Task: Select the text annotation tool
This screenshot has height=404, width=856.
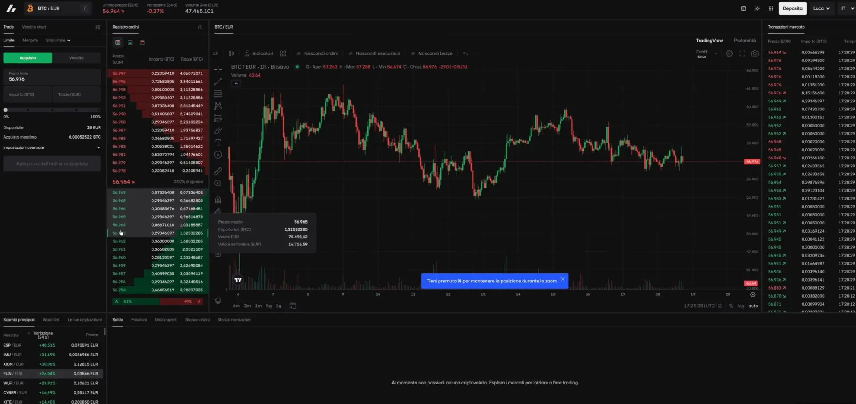Action: pyautogui.click(x=218, y=143)
